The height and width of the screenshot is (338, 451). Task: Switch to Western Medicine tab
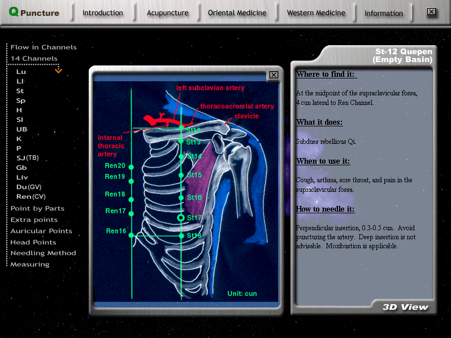click(x=316, y=13)
